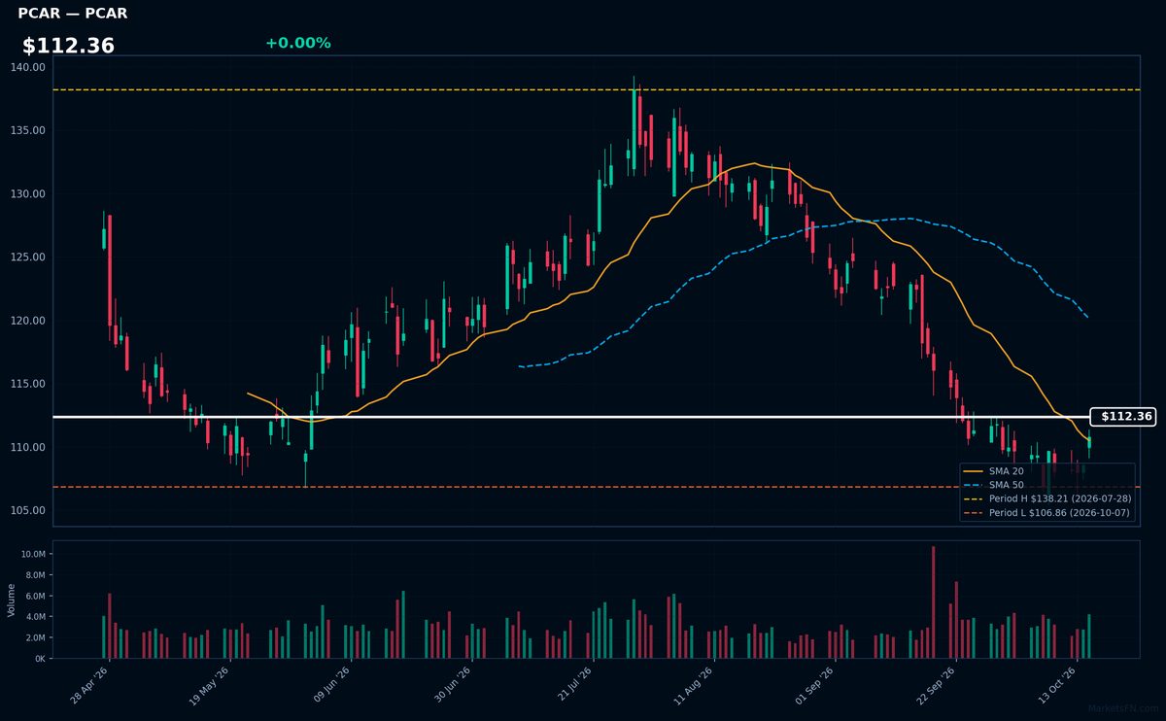
Task: Click the 0K volume axis label
Action: pos(40,659)
